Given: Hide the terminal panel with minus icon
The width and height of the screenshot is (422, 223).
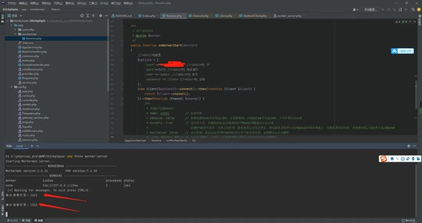Looking at the screenshot, I should [x=415, y=146].
